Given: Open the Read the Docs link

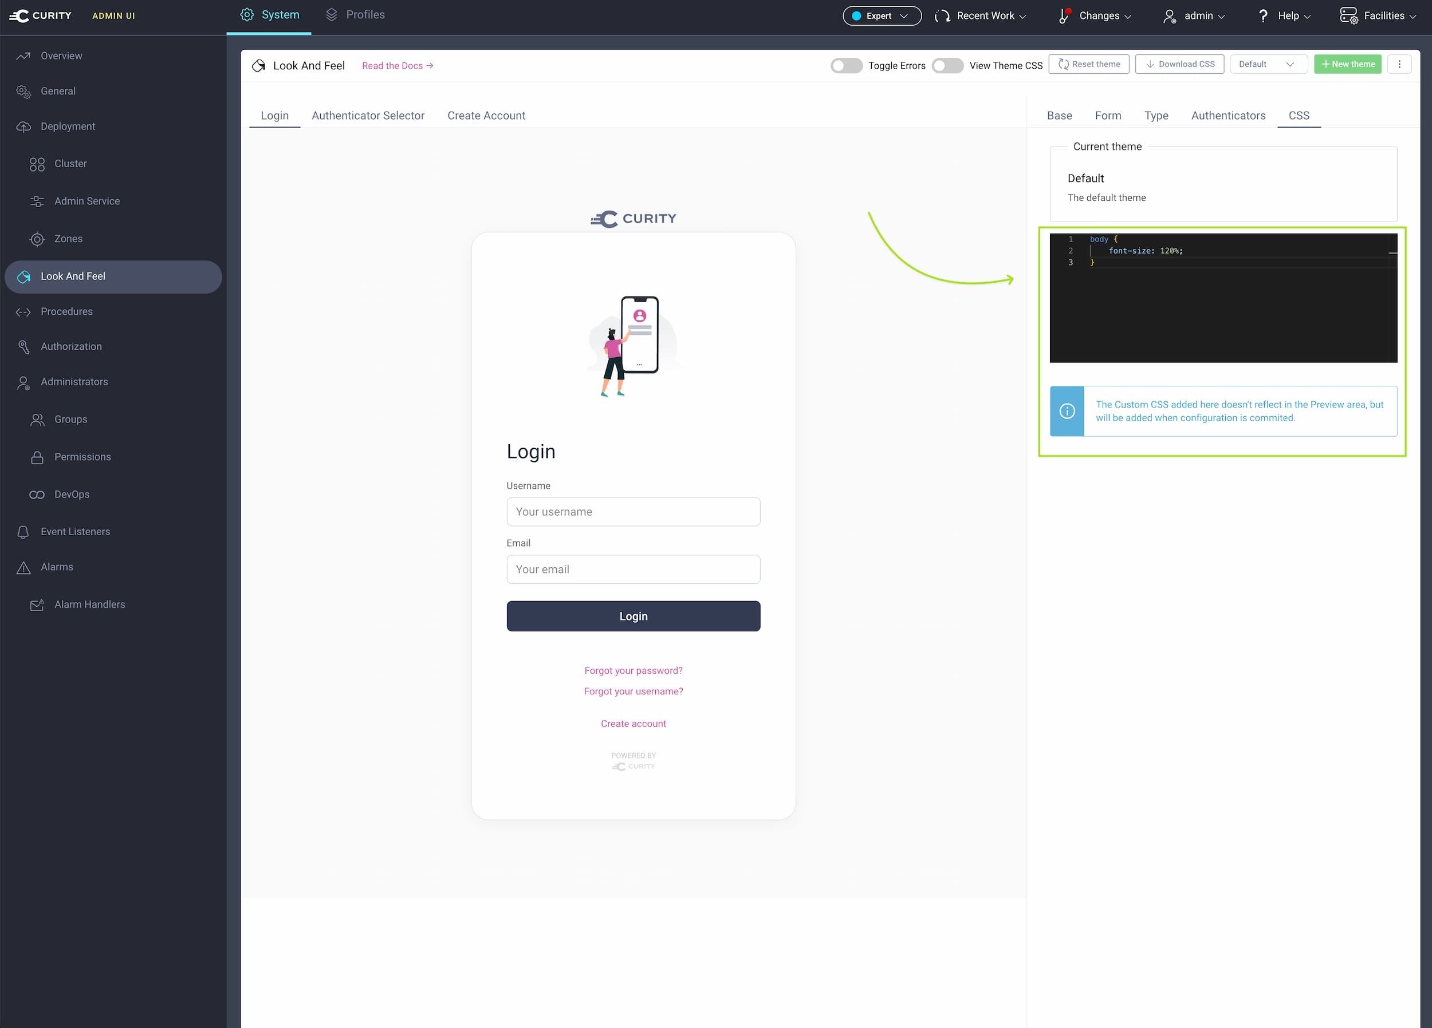Looking at the screenshot, I should (397, 65).
